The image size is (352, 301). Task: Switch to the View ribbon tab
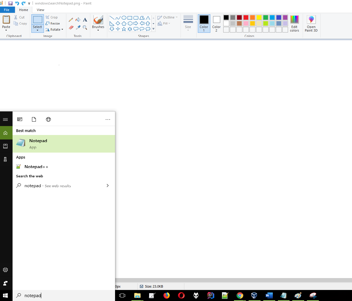pos(40,10)
